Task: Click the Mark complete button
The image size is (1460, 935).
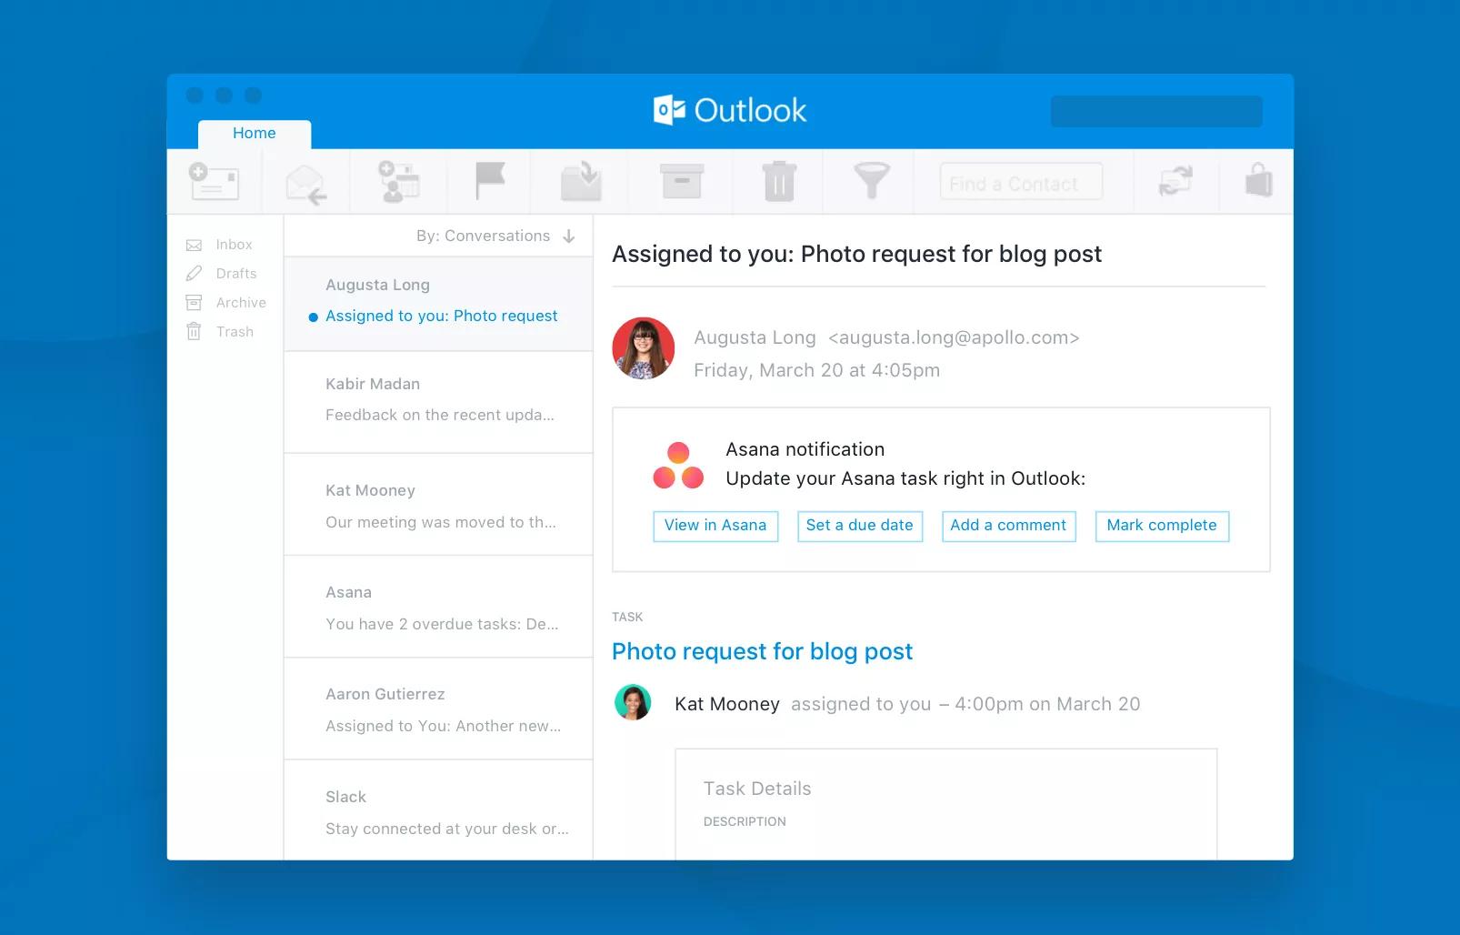Action: (1161, 526)
